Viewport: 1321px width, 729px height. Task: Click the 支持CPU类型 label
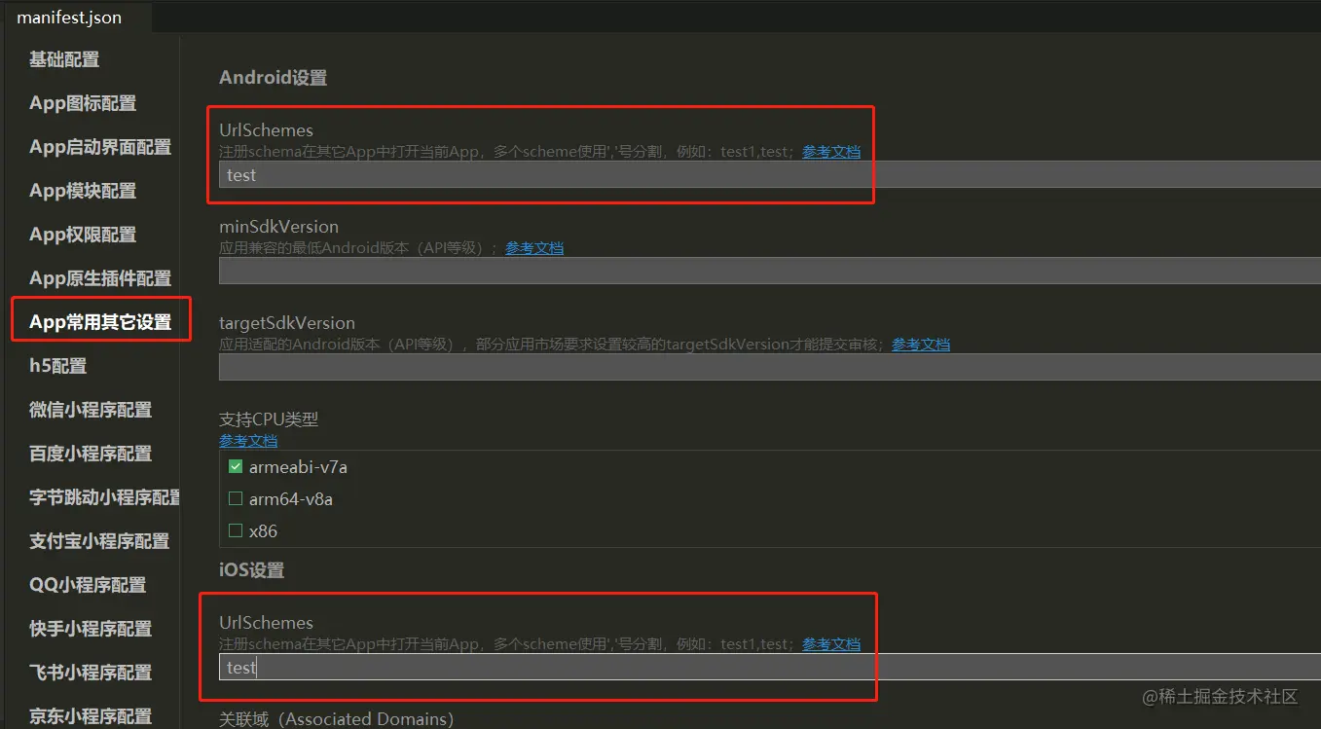point(269,419)
